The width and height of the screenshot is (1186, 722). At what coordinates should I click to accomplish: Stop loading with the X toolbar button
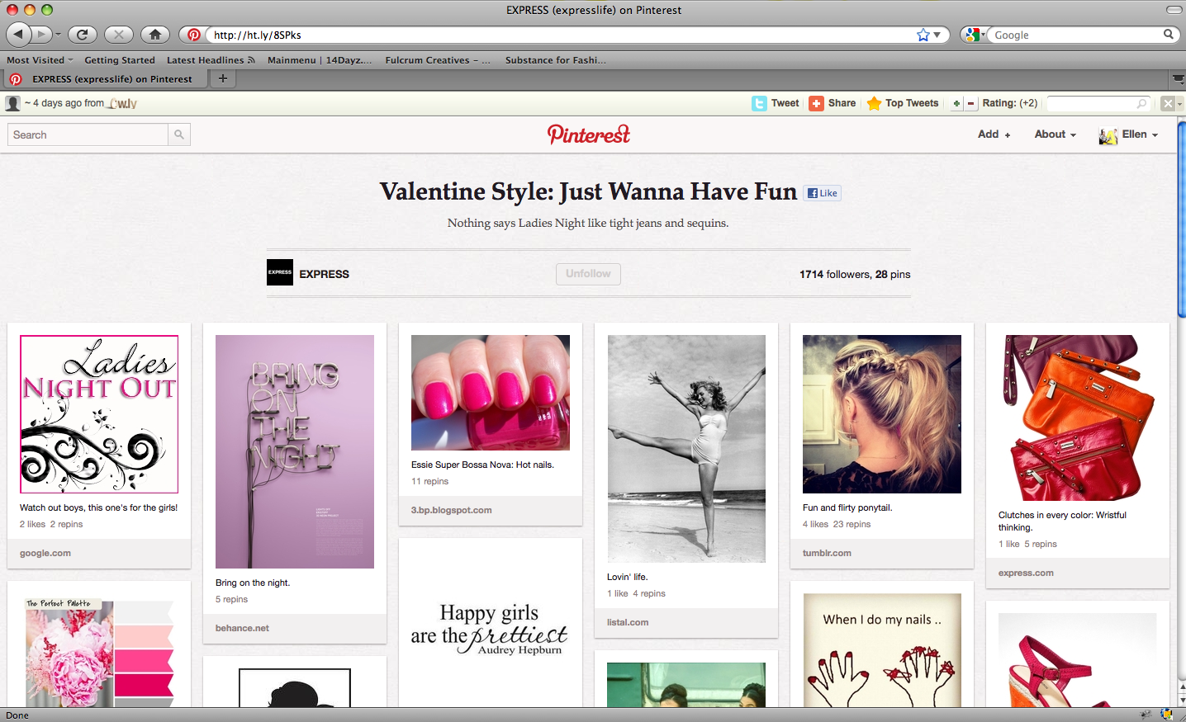[x=118, y=35]
